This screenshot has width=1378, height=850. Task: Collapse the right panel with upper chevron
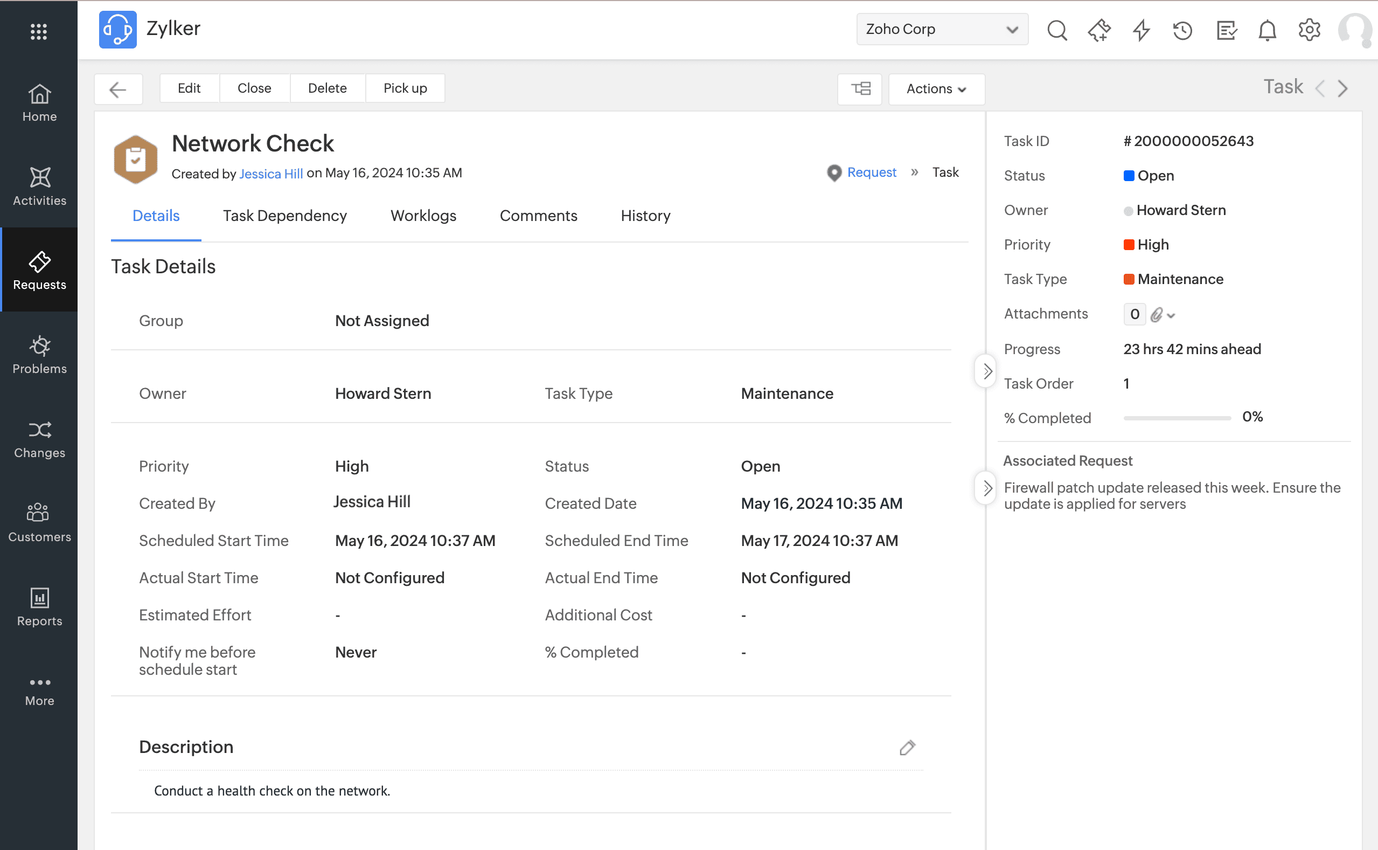[987, 371]
